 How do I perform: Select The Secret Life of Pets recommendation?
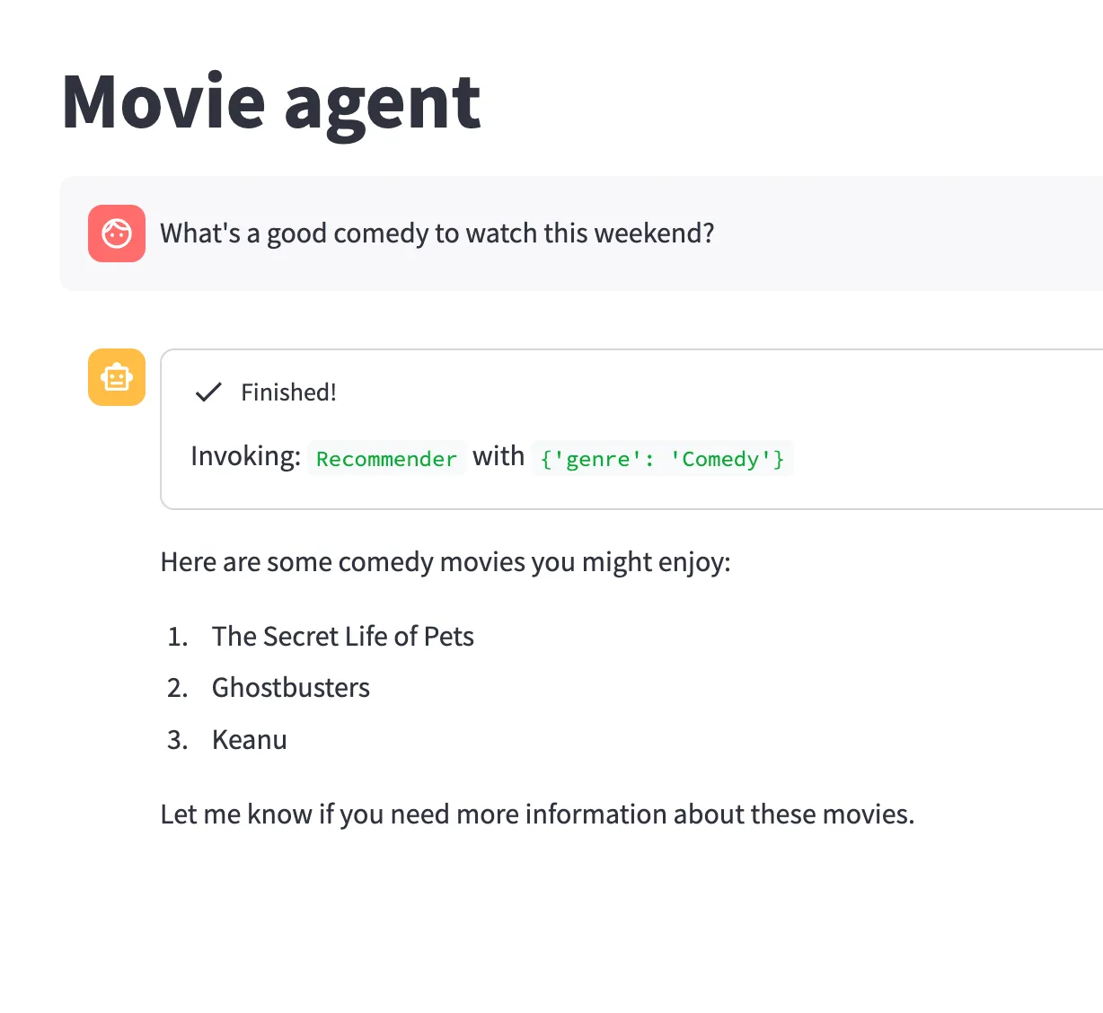click(342, 637)
